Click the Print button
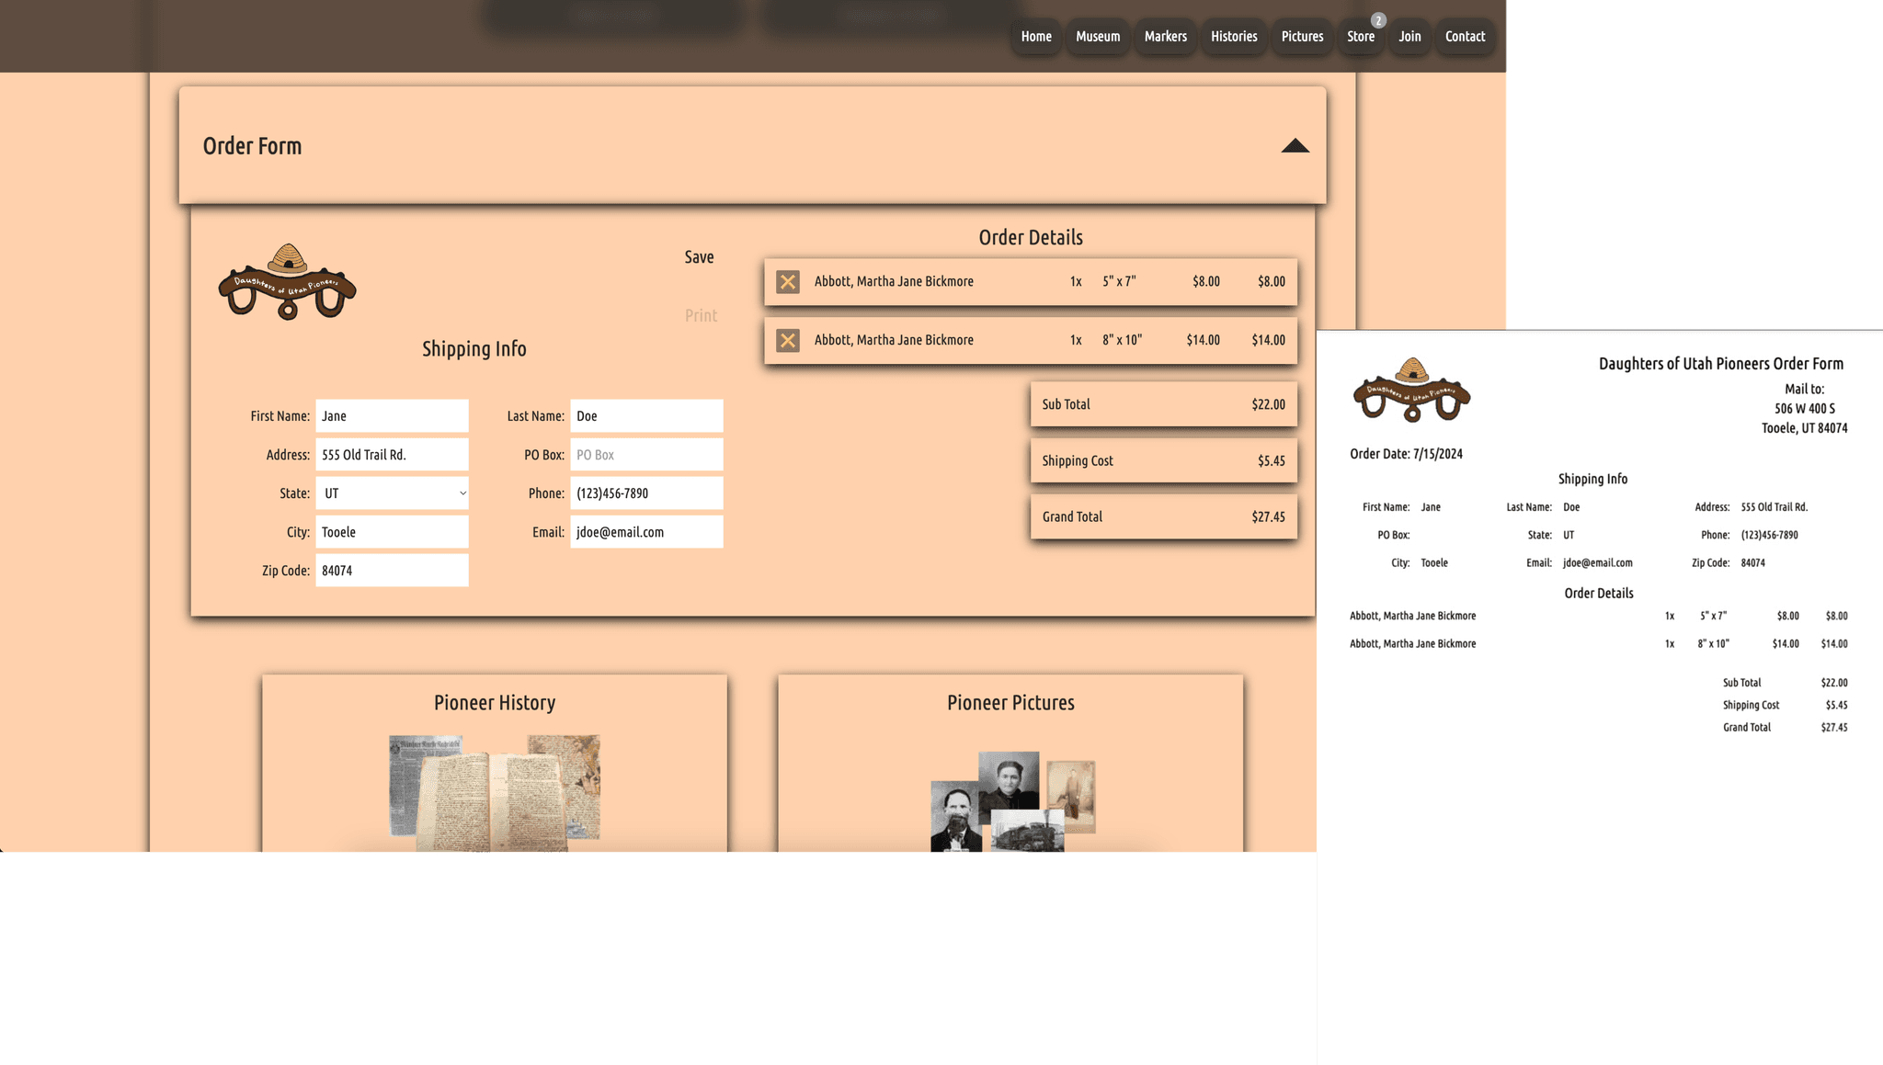 [701, 316]
